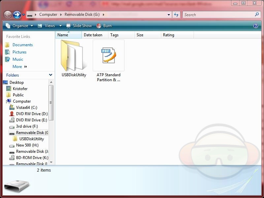
Task: Open Documents favorite link
Action: 22,45
